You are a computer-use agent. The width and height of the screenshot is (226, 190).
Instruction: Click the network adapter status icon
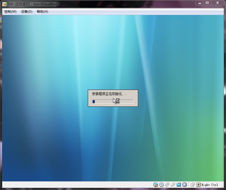tap(167, 185)
